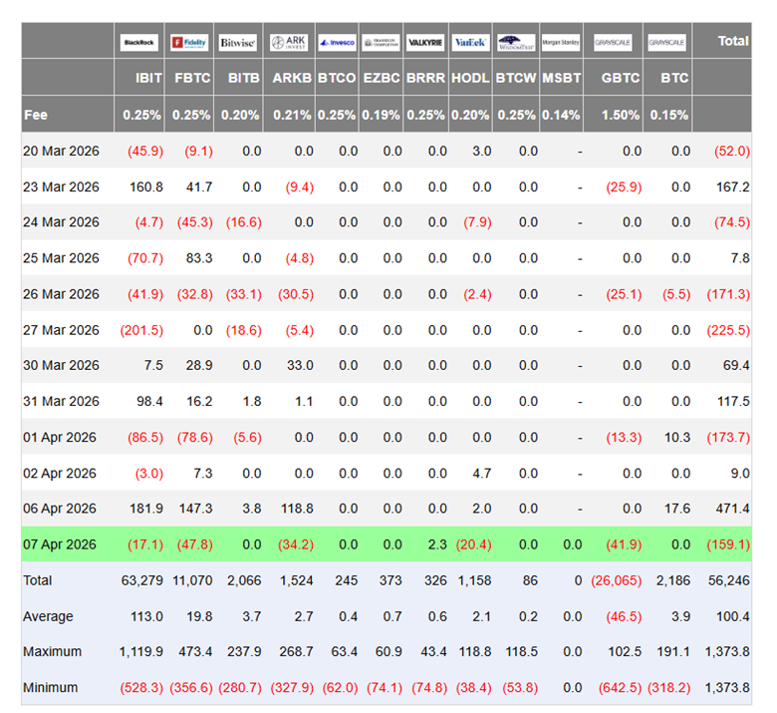Click the Valkyrie logo
The width and height of the screenshot is (777, 713).
pyautogui.click(x=425, y=43)
